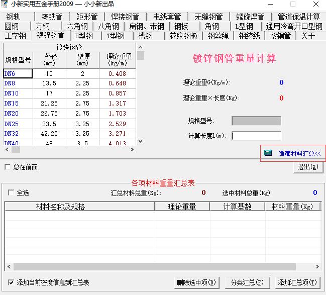Open the 关于 tab

pyautogui.click(x=308, y=36)
